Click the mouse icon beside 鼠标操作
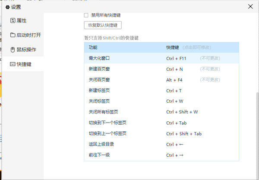This screenshot has height=180, width=259. [12, 50]
